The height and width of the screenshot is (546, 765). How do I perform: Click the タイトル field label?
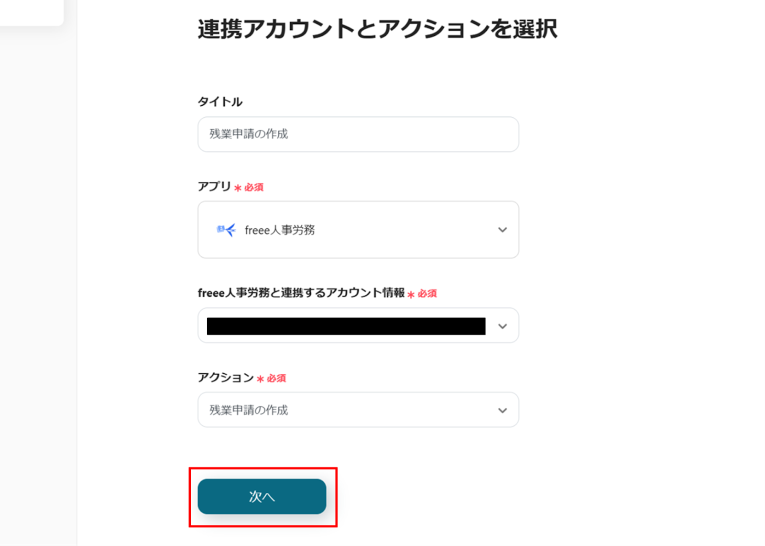coord(220,102)
